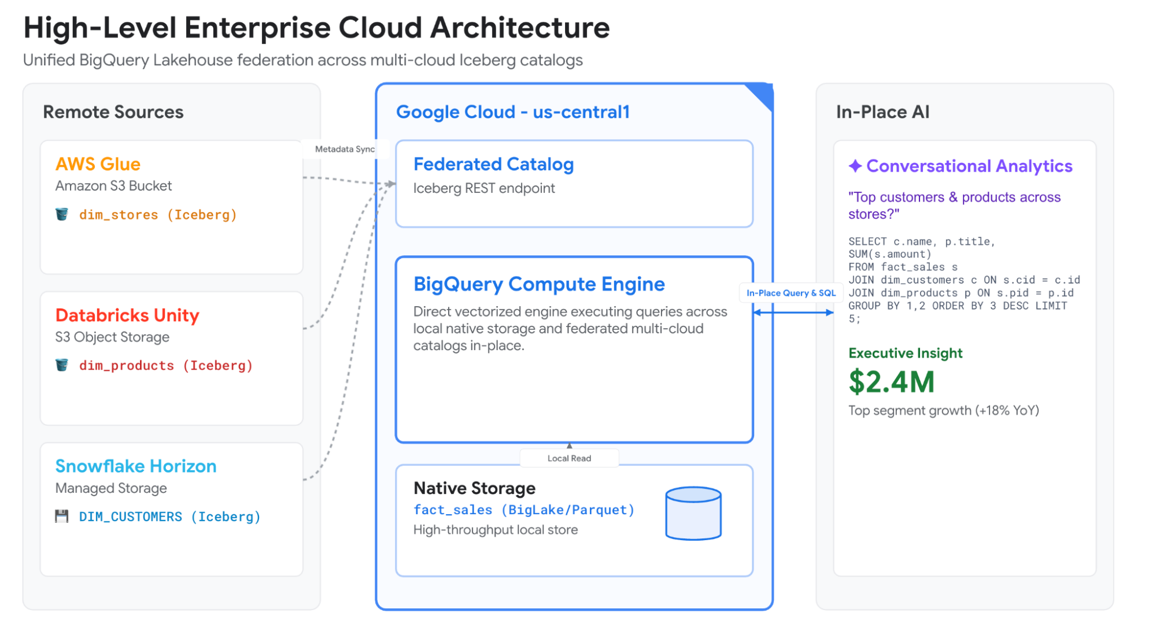Click the Conversational Analytics heading
This screenshot has height=636, width=1156.
click(x=969, y=166)
